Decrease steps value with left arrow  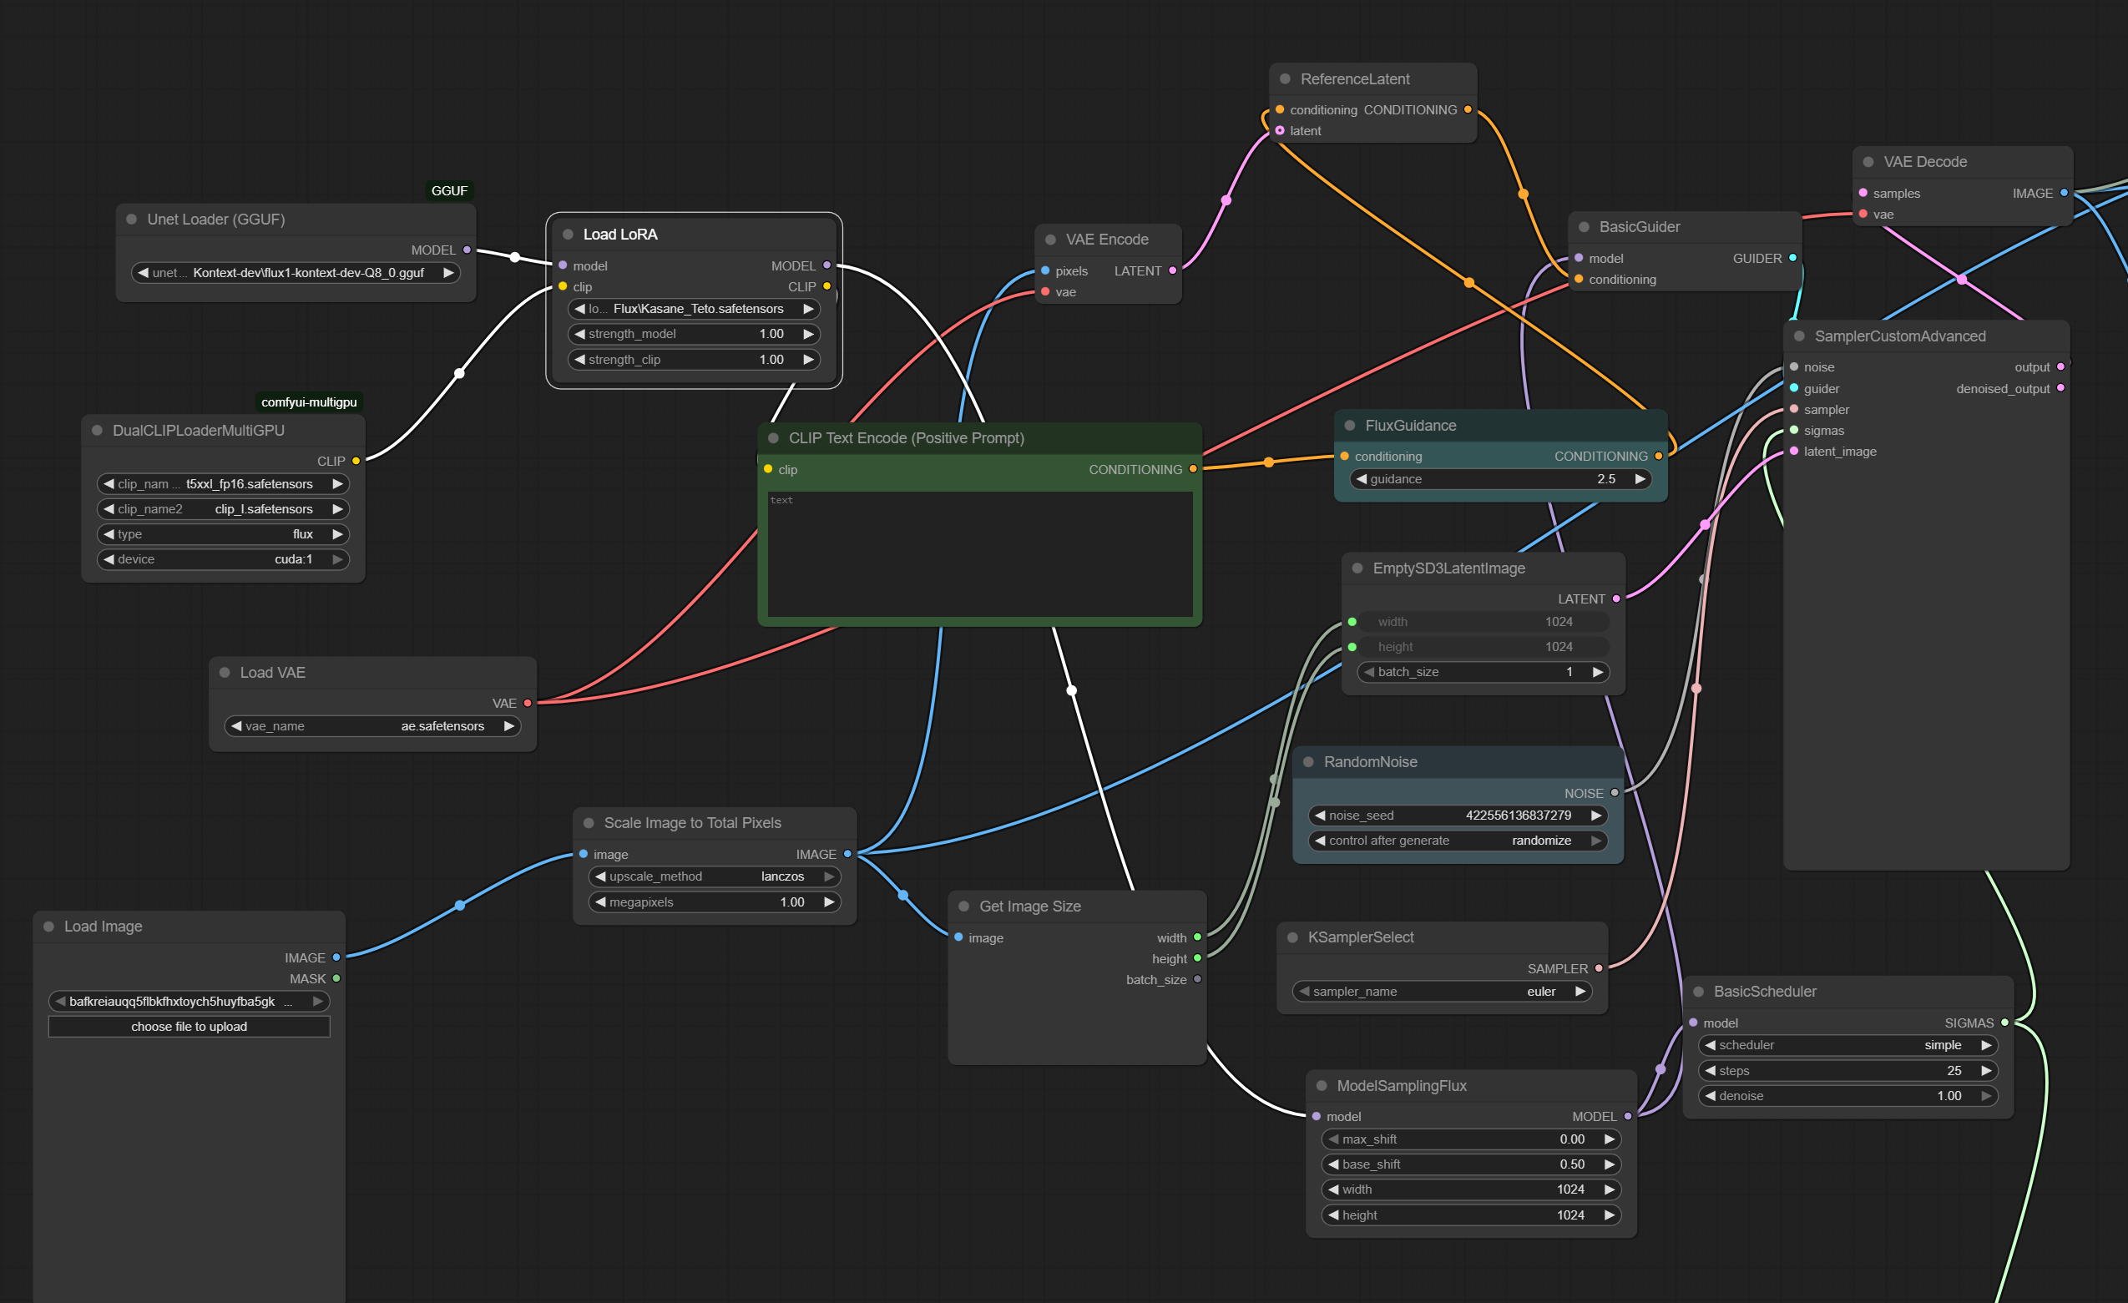pos(1710,1070)
